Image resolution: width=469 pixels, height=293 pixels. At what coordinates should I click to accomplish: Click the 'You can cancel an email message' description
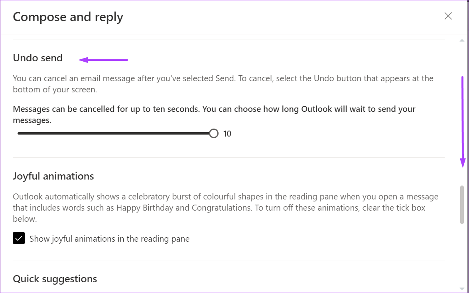pos(223,84)
